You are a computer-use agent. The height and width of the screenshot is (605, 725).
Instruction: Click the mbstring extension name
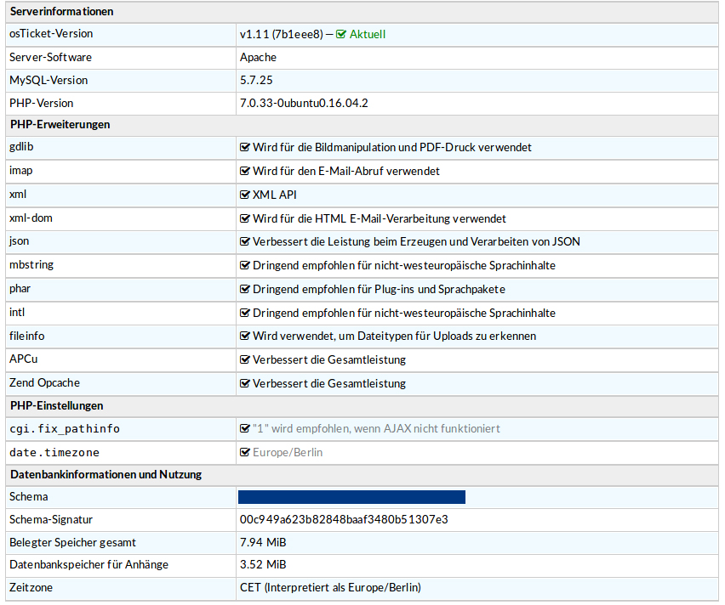31,265
